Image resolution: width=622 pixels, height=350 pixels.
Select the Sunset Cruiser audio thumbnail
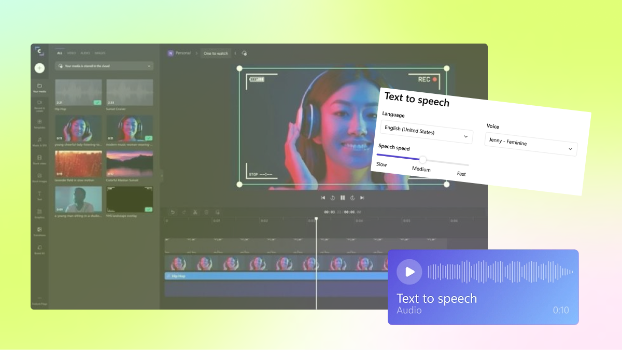pyautogui.click(x=130, y=93)
